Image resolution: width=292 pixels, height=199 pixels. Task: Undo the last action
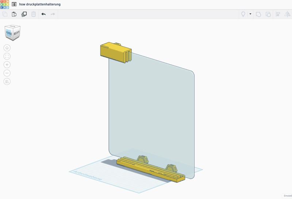[x=43, y=14]
